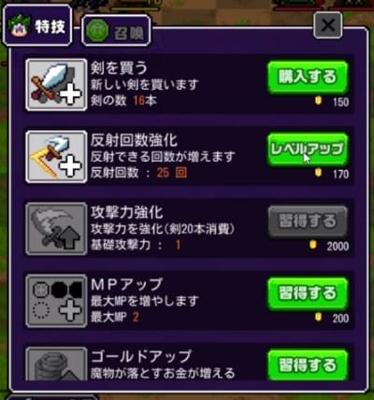Image resolution: width=374 pixels, height=400 pixels.
Task: Select the 特技 tab
Action: (x=37, y=25)
